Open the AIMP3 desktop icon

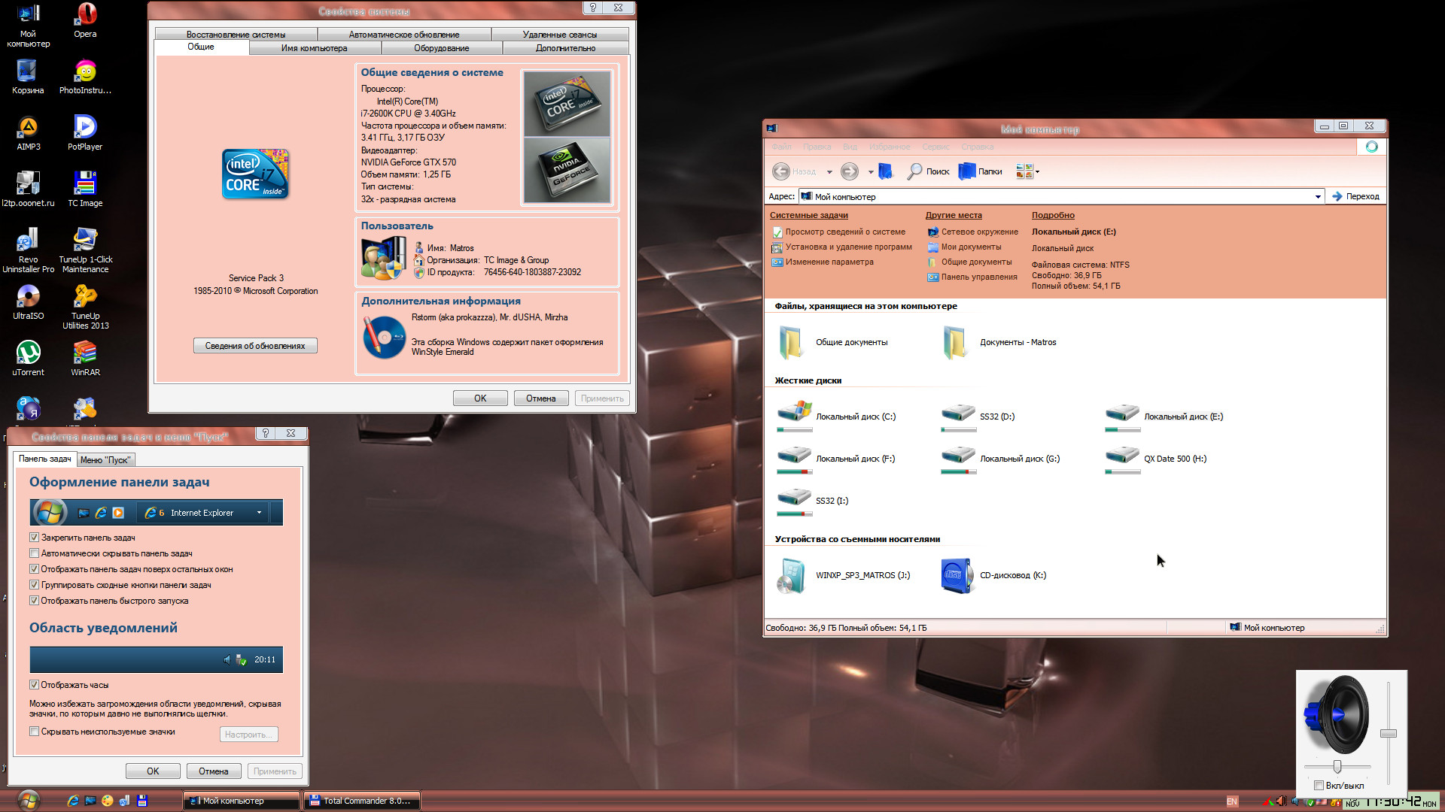point(29,133)
